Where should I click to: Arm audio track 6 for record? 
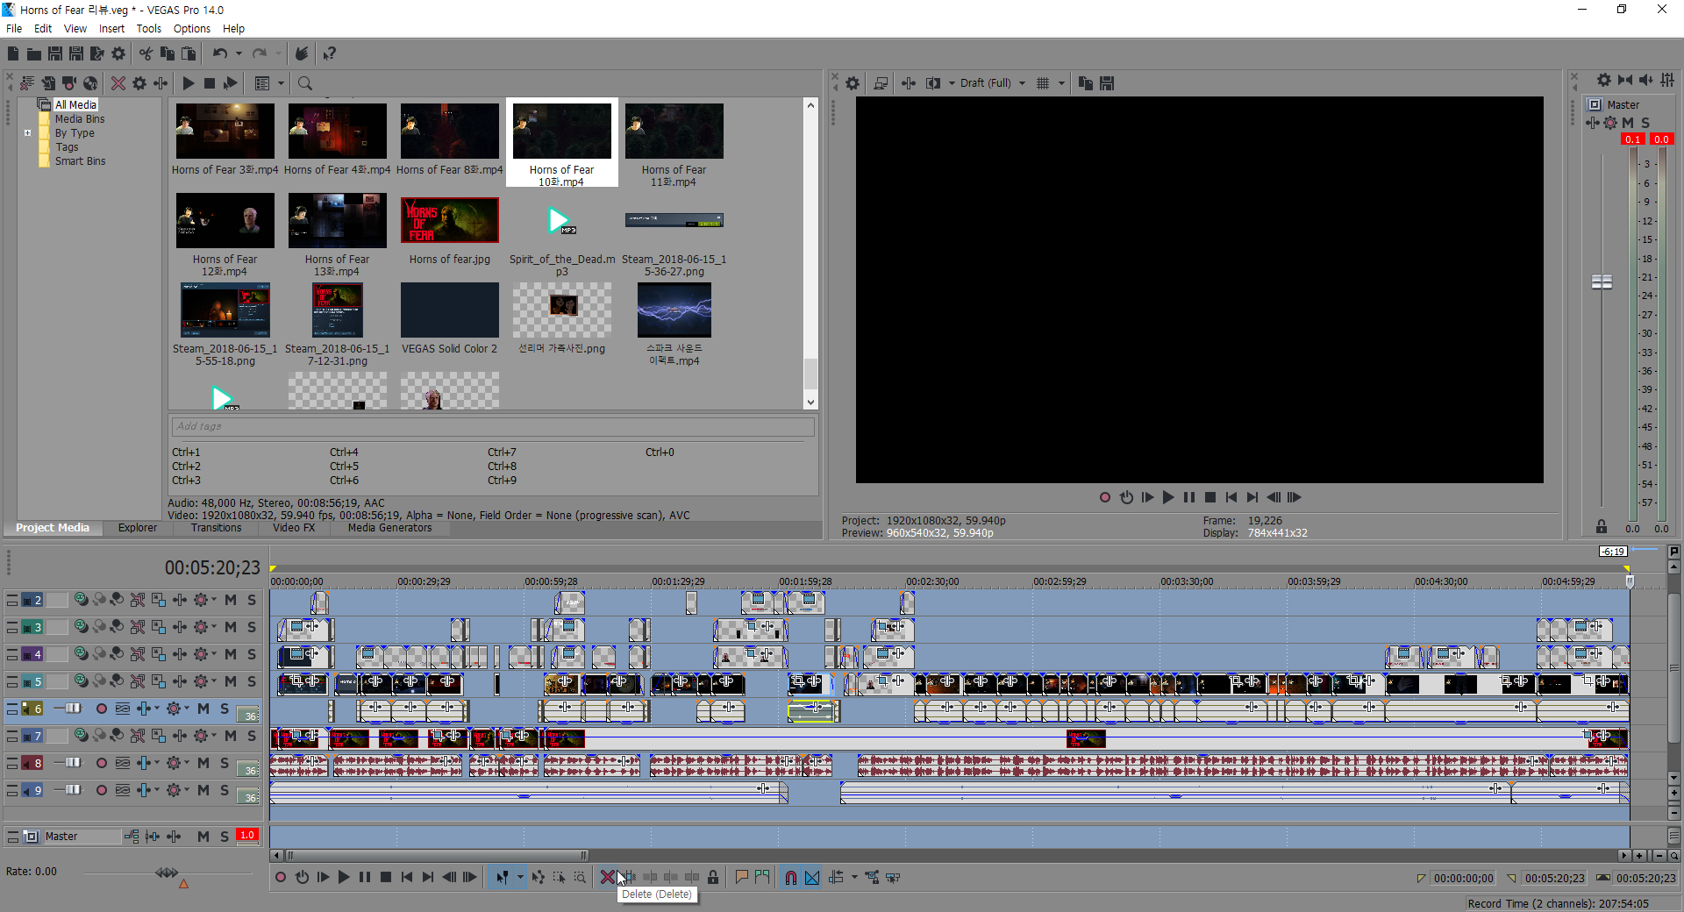102,709
